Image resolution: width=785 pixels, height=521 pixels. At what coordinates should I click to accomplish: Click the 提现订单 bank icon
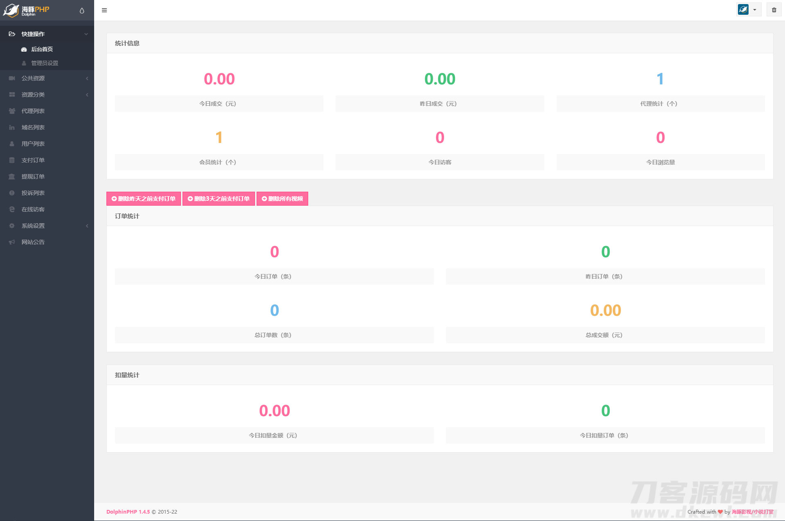12,177
